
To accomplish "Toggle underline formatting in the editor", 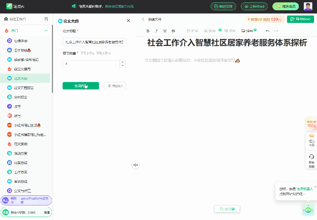I will 165,31.
